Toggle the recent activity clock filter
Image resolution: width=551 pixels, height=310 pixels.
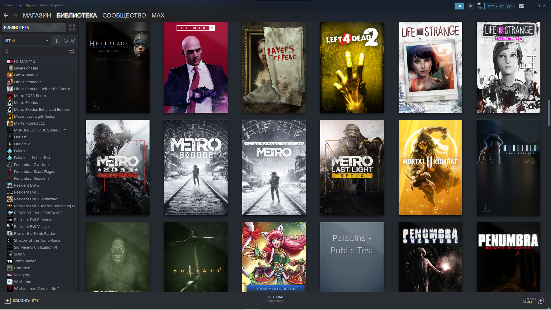(x=66, y=41)
